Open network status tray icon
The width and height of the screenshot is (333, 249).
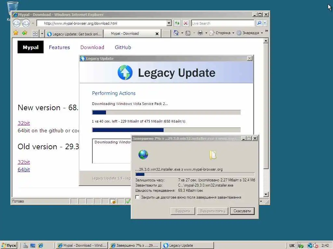tap(310, 246)
